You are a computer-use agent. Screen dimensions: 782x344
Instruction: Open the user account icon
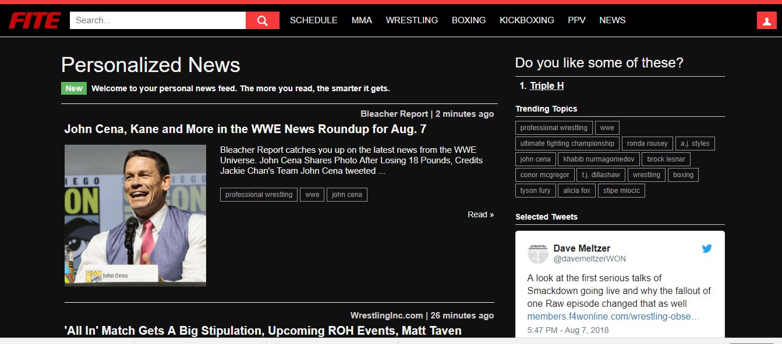pyautogui.click(x=765, y=20)
